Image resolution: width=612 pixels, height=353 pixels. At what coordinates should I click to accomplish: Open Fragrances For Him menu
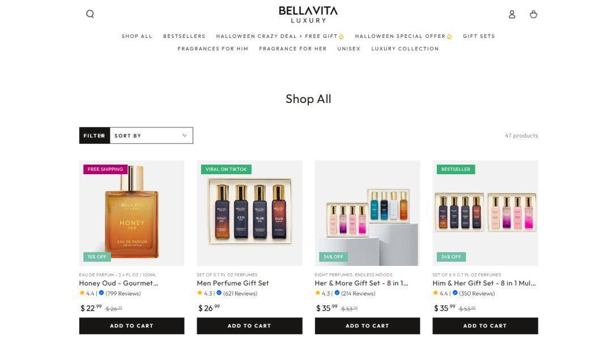tap(212, 49)
